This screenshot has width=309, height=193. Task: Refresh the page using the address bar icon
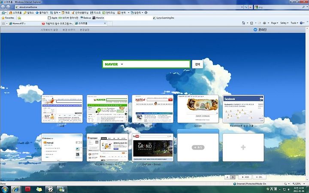pyautogui.click(x=246, y=7)
